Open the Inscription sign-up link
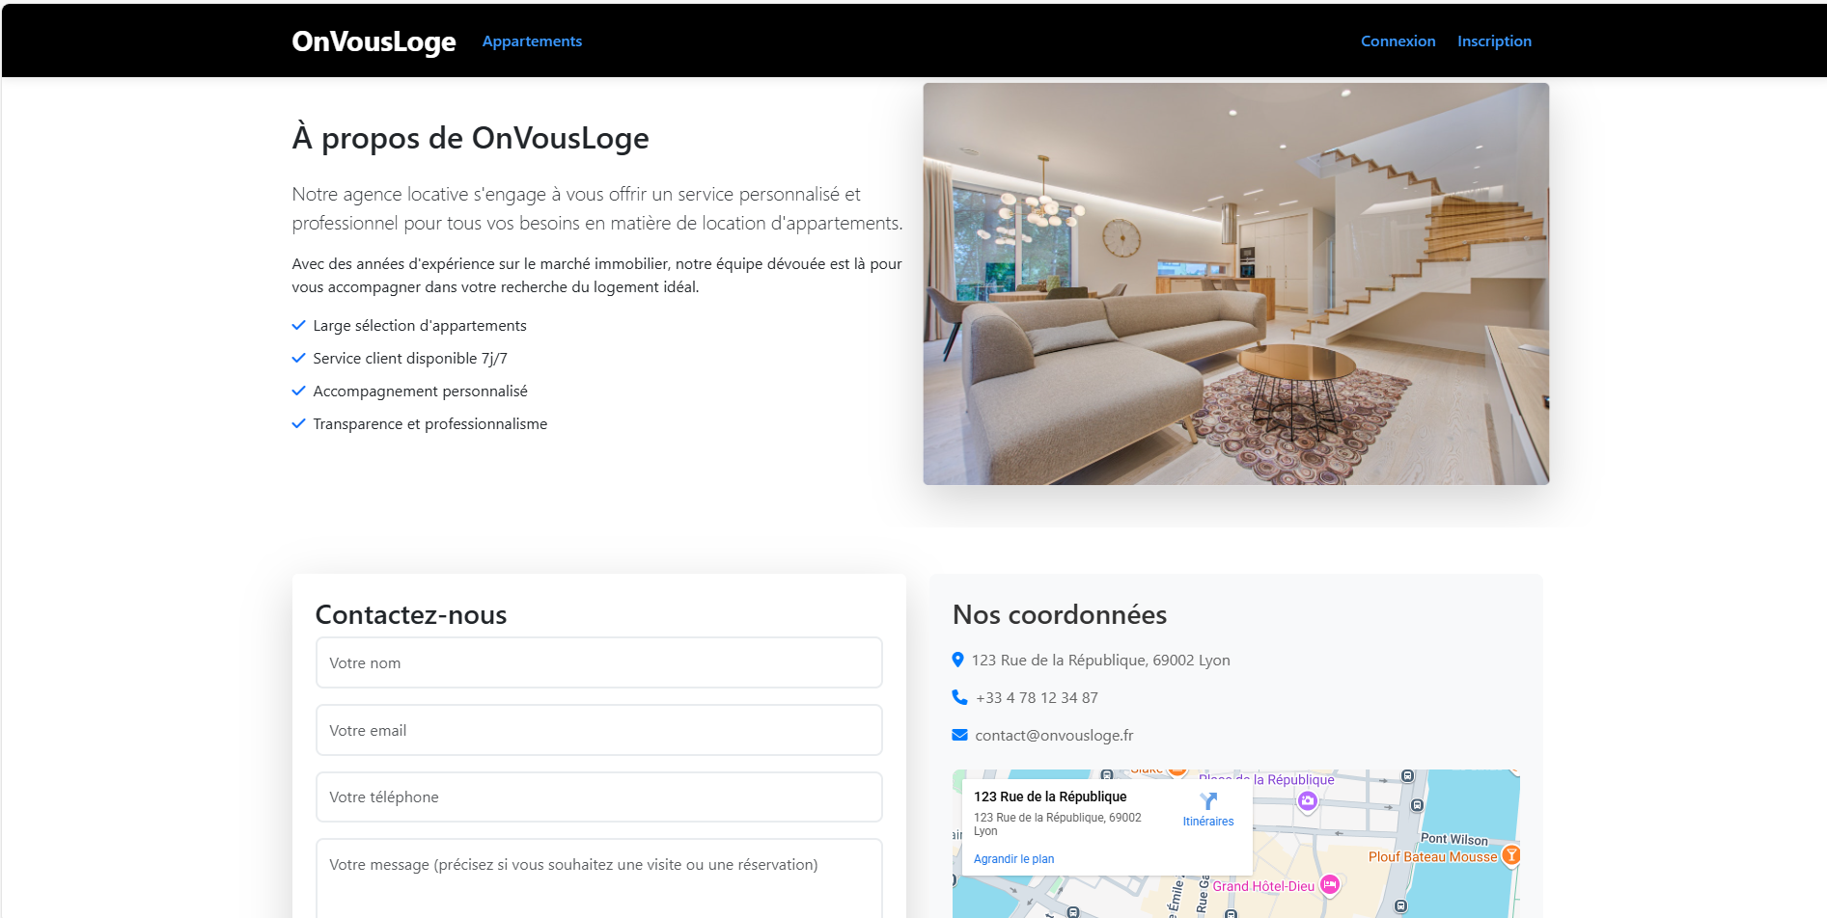The width and height of the screenshot is (1827, 918). pyautogui.click(x=1494, y=41)
